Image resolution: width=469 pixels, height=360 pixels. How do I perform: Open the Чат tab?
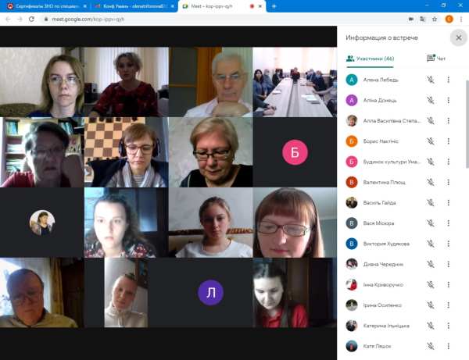pos(436,59)
